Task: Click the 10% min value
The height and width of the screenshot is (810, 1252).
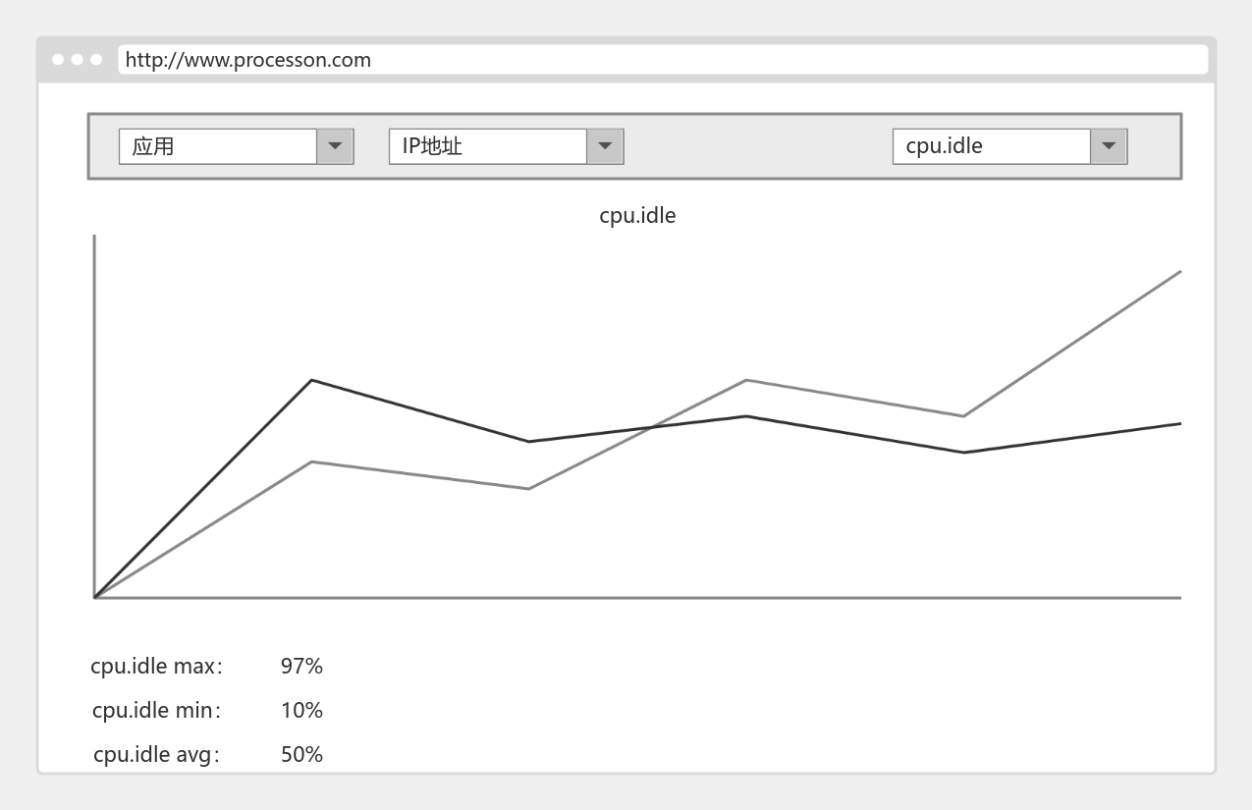Action: [x=301, y=711]
